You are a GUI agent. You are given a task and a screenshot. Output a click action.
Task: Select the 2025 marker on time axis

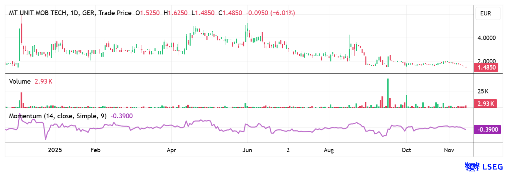pos(55,150)
